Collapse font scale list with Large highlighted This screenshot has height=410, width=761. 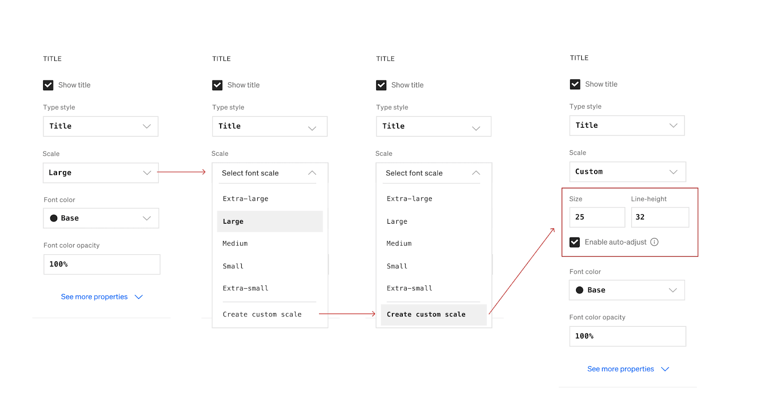click(312, 173)
